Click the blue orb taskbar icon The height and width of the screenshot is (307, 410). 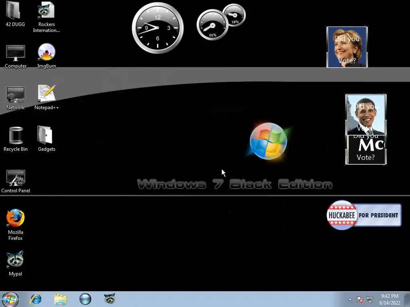point(85,299)
